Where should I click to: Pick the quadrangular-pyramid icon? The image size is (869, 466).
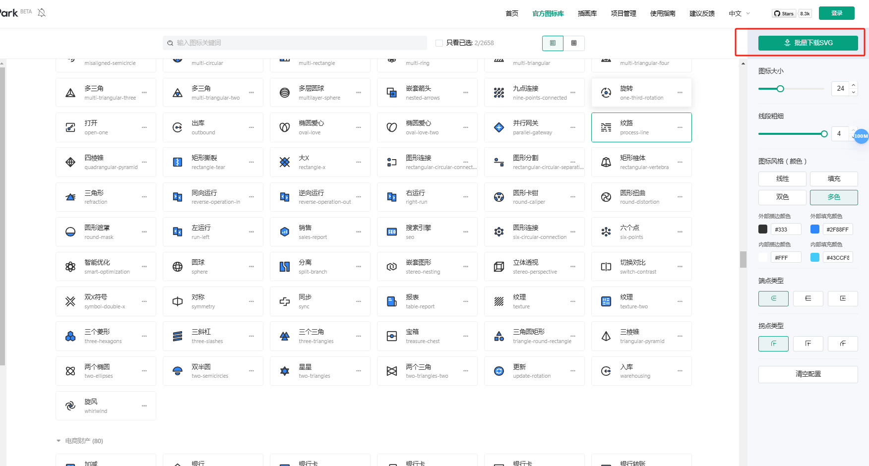pos(106,162)
